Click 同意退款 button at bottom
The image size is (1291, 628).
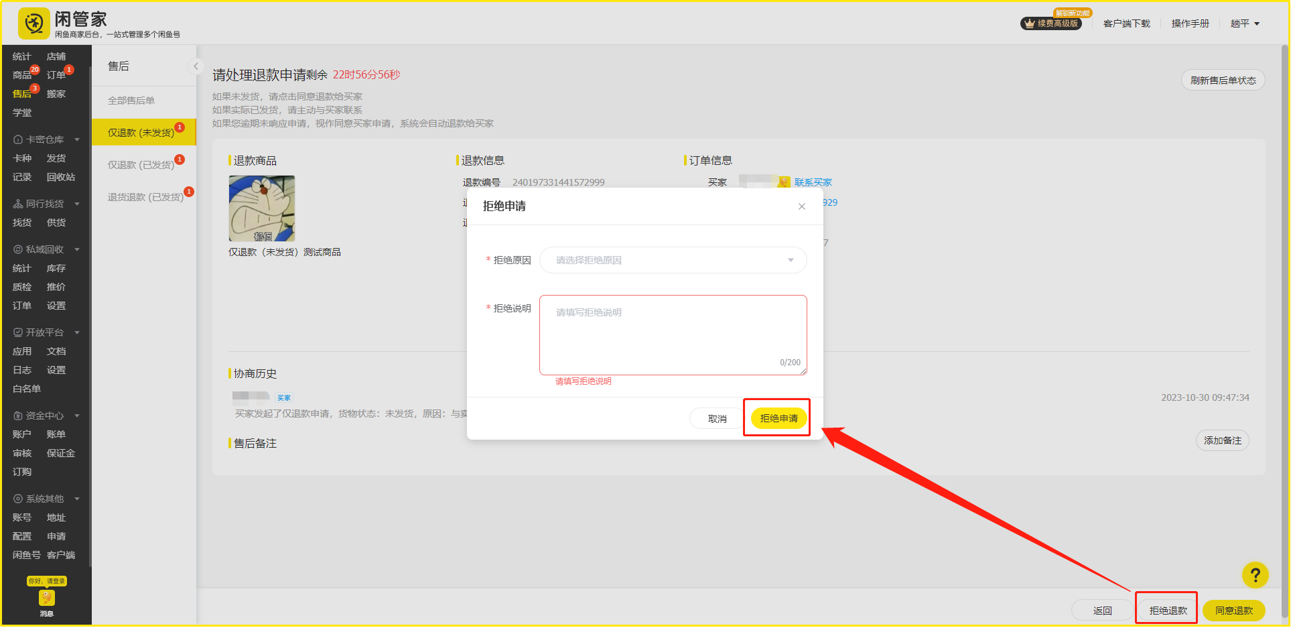point(1233,611)
